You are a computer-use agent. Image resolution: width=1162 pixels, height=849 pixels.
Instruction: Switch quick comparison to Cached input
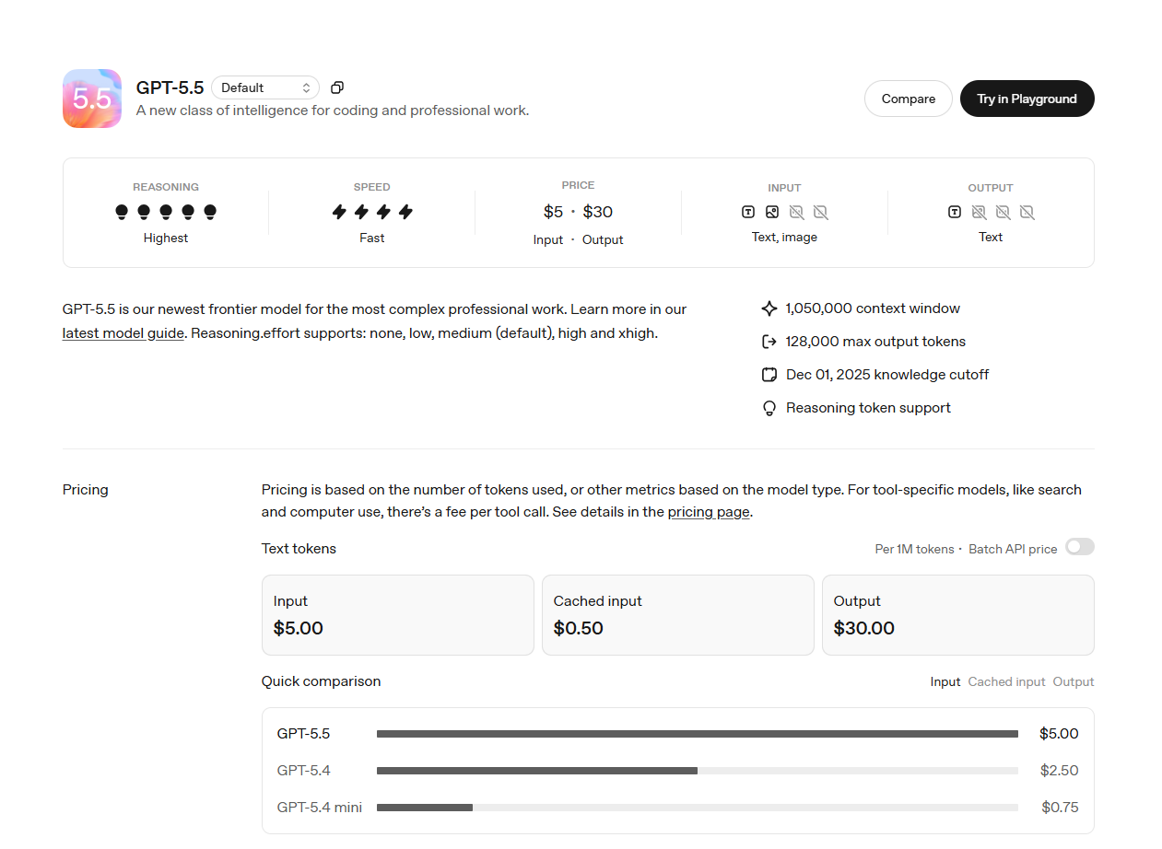[x=1006, y=682]
